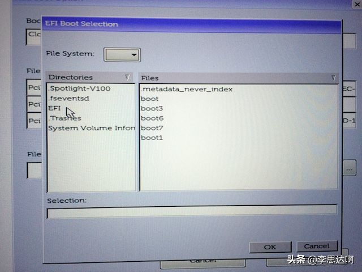Select the System Volume Information directory
The width and height of the screenshot is (362, 272).
[92, 128]
